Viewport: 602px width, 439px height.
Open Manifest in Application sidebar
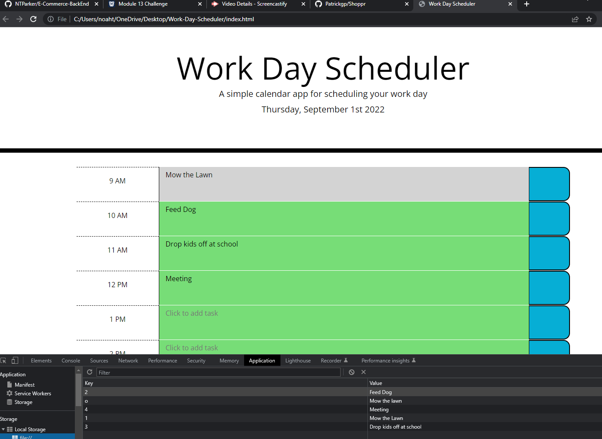point(25,385)
